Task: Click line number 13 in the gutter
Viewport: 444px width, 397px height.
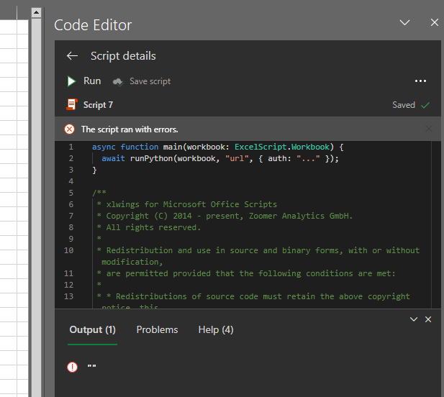Action: [x=68, y=296]
